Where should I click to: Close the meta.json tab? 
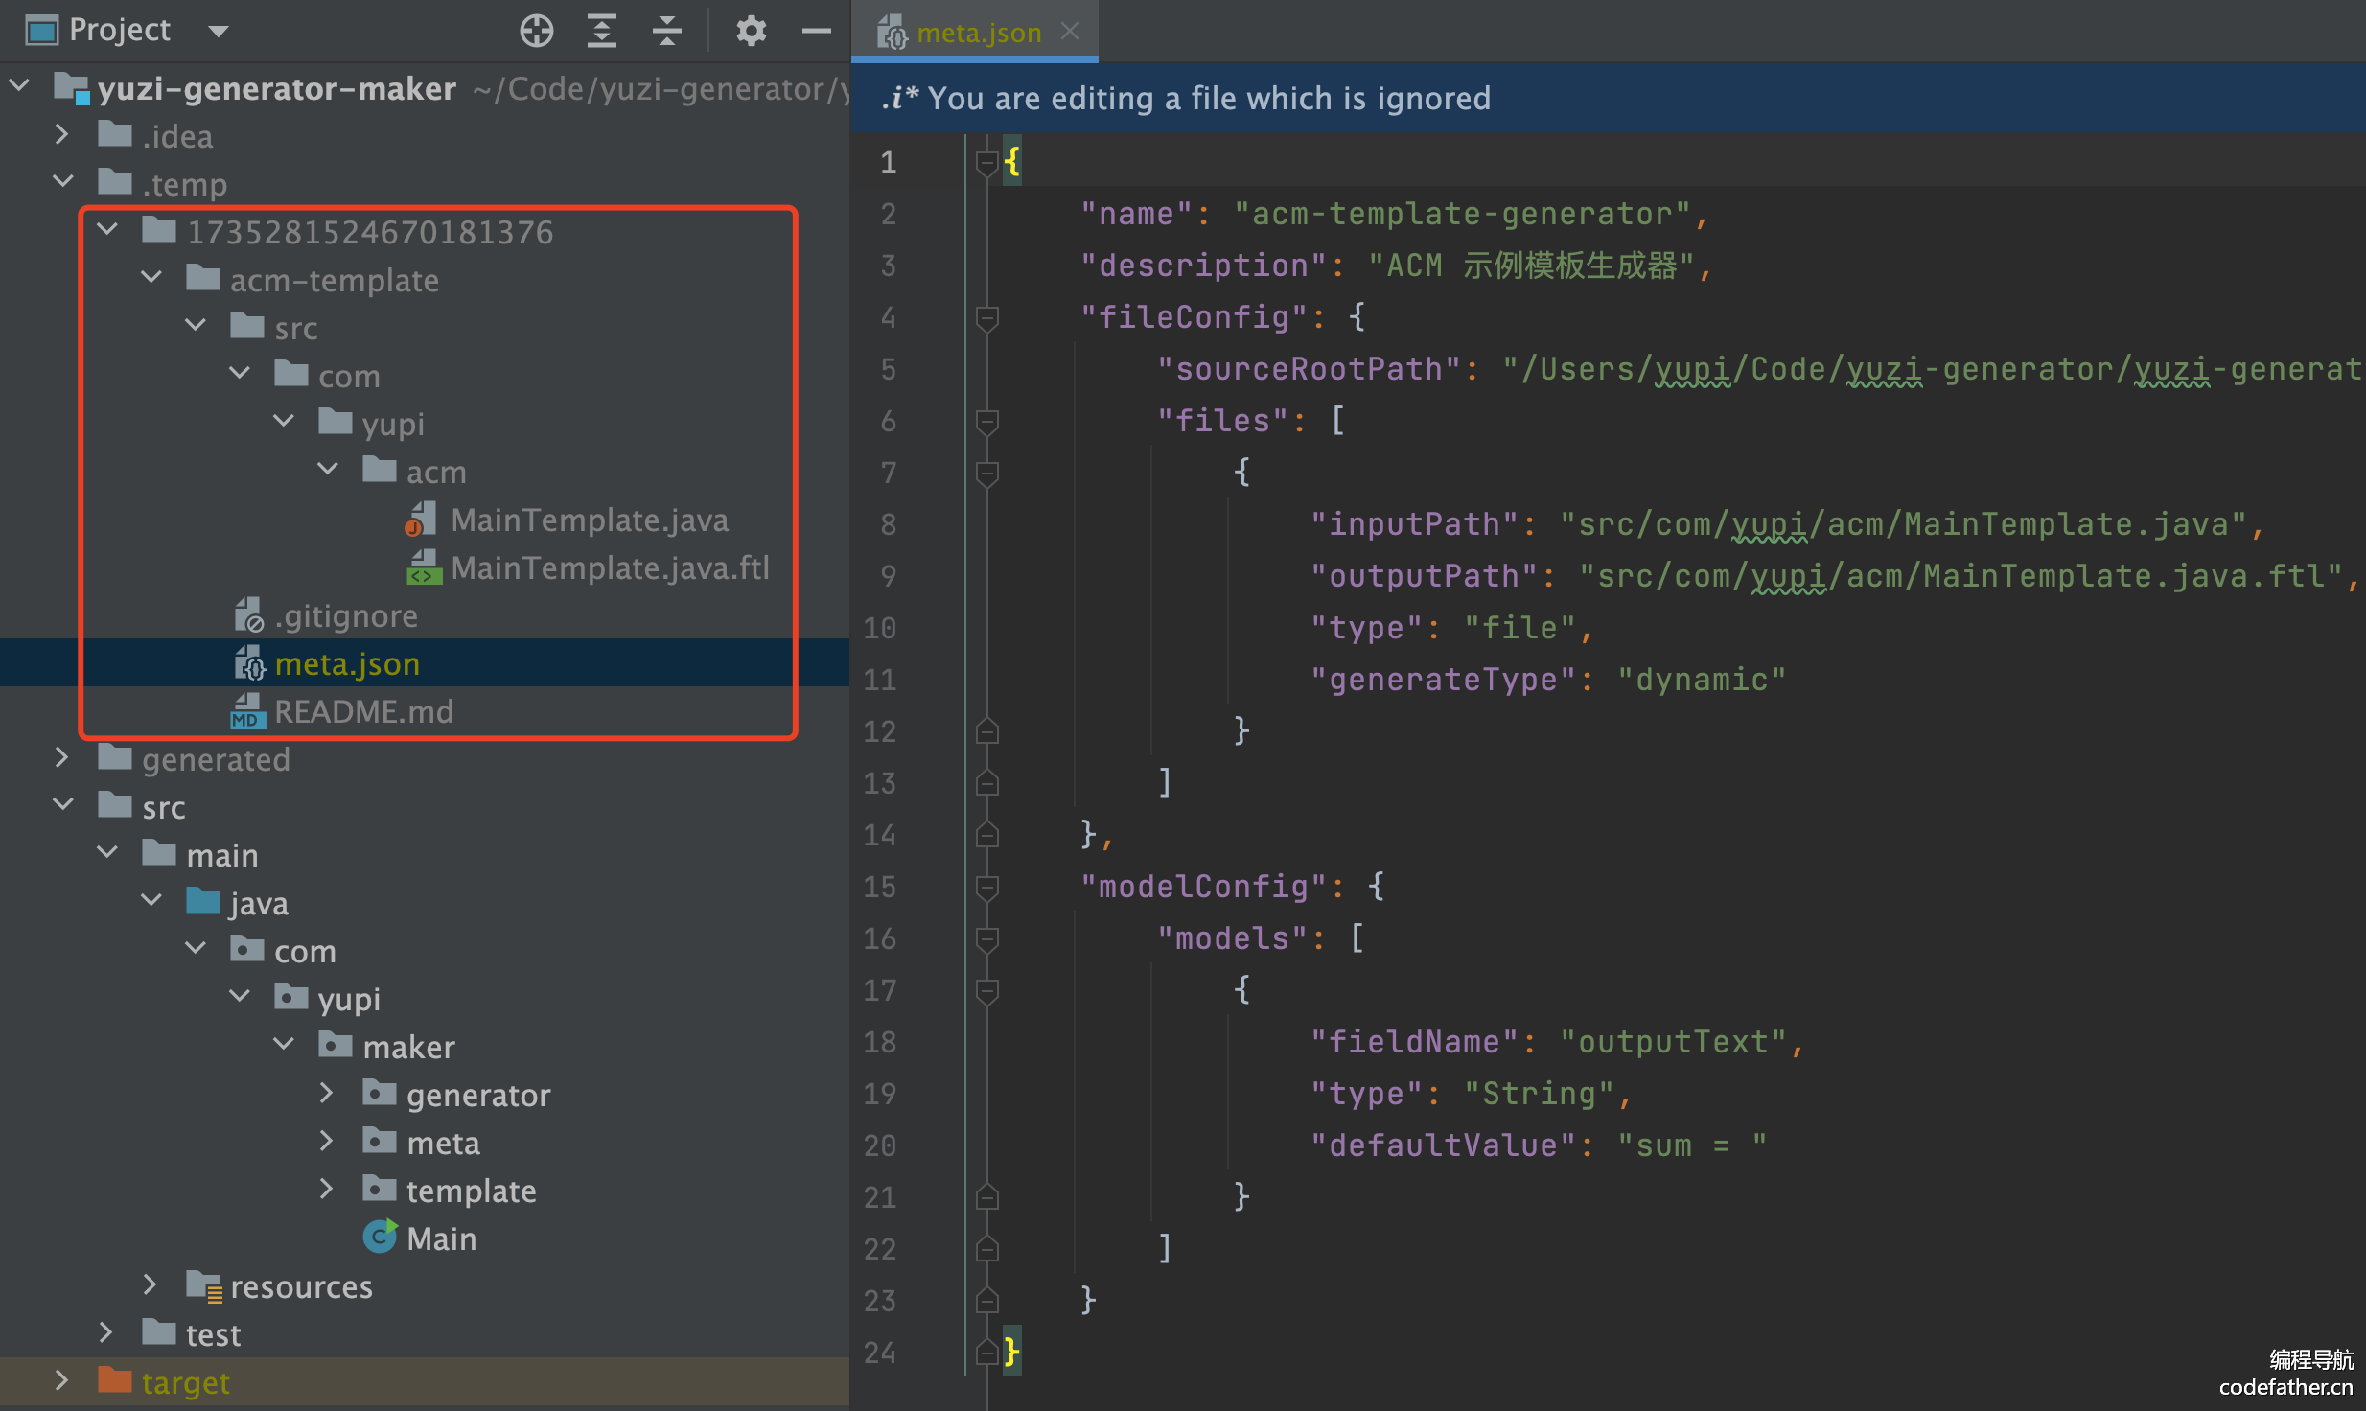pyautogui.click(x=1071, y=32)
